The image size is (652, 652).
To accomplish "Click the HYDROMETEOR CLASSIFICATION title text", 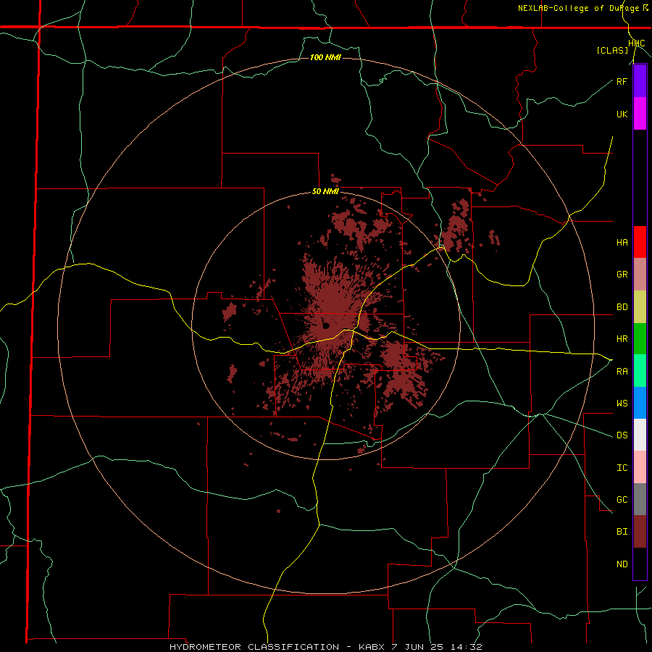I will click(x=254, y=647).
